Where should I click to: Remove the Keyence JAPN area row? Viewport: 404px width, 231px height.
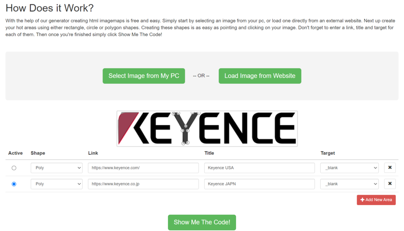[389, 184]
